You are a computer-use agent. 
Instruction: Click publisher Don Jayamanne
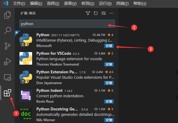[49, 83]
